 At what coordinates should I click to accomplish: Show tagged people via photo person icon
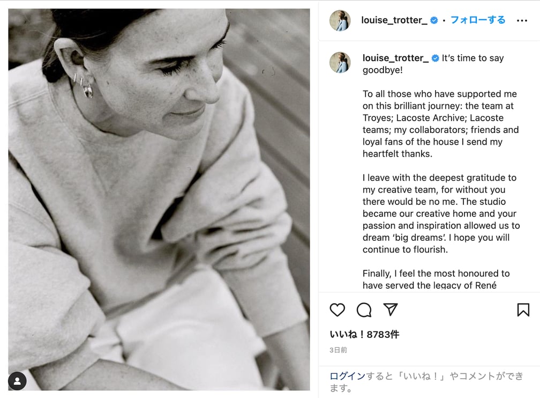(17, 381)
